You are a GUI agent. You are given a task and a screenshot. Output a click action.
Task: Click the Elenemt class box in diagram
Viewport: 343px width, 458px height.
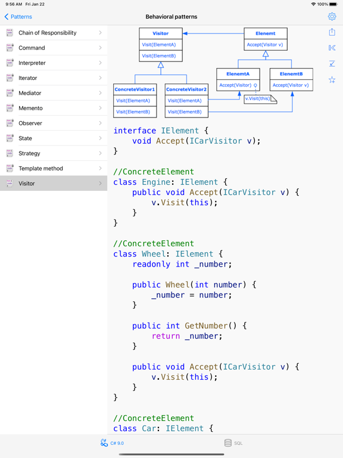tap(266, 39)
